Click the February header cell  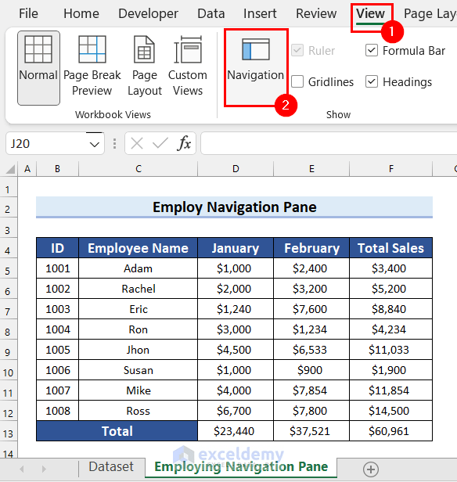[311, 248]
